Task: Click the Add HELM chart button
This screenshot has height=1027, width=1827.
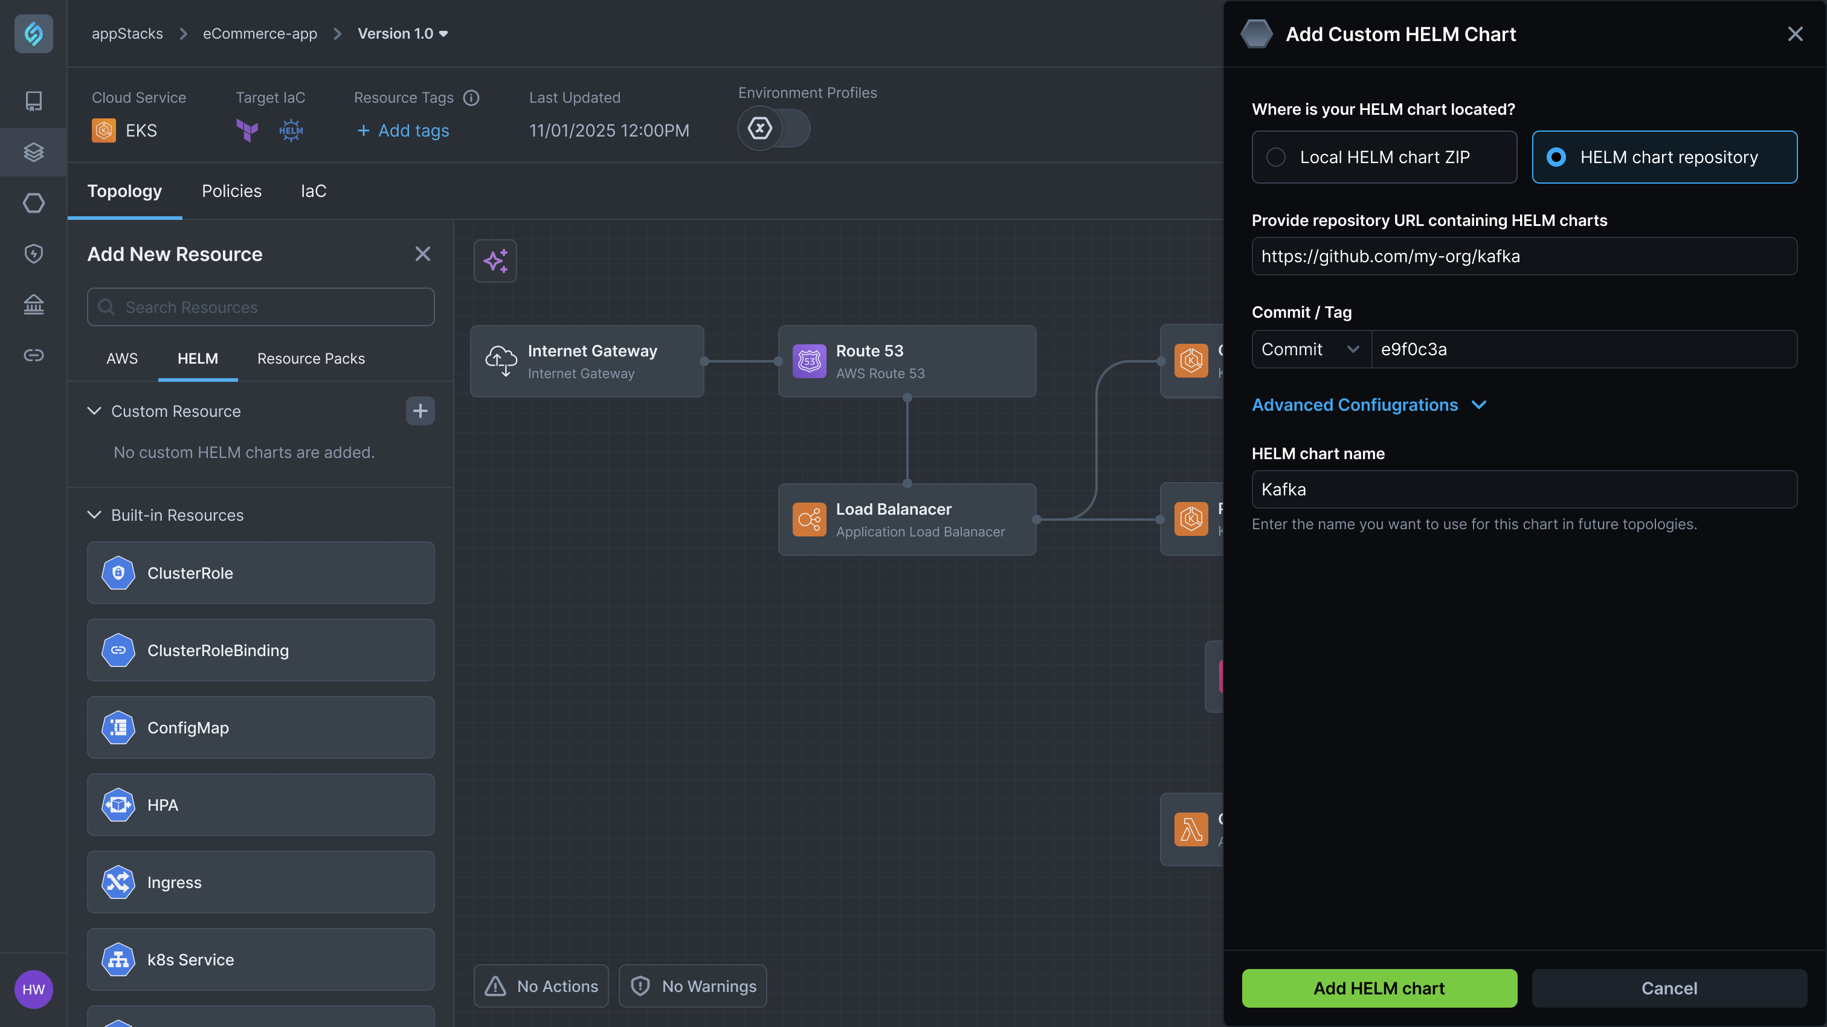Action: coord(1379,988)
